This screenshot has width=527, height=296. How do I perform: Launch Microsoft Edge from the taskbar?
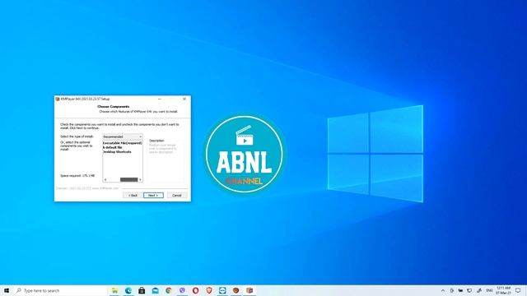[x=128, y=290]
